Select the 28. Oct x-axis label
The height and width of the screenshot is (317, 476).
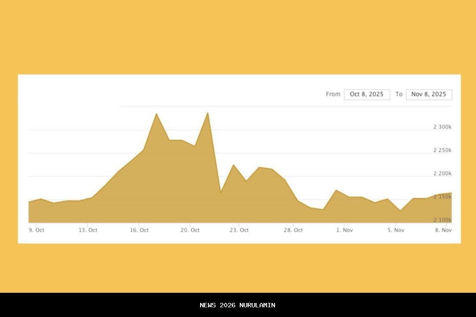pos(293,230)
